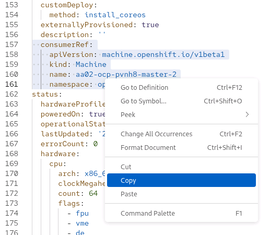Click Change All Occurrences

pos(181,134)
